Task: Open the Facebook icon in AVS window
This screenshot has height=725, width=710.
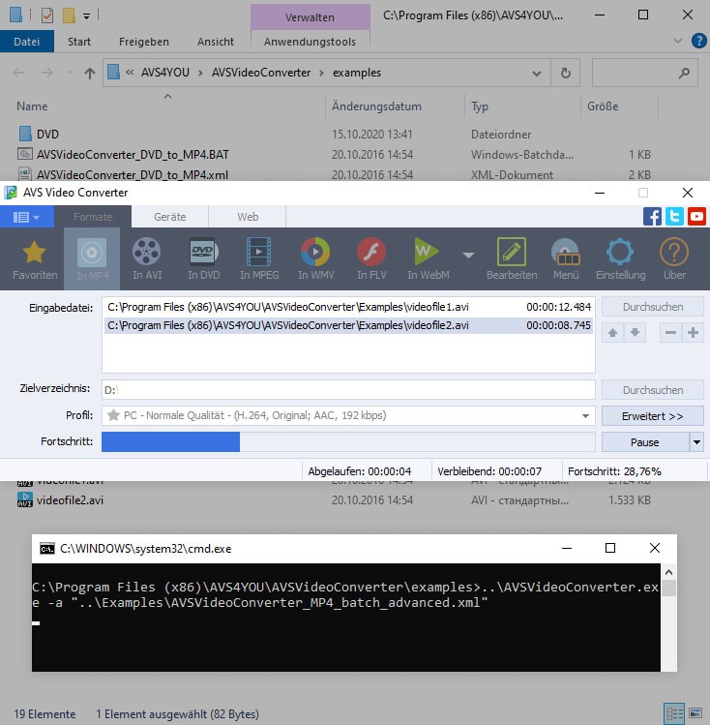Action: coord(653,217)
